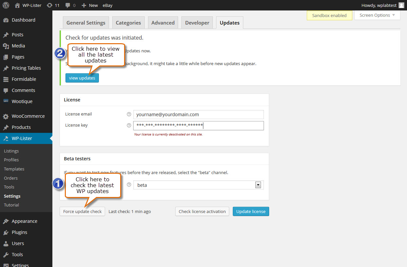Image resolution: width=407 pixels, height=267 pixels.
Task: Focus the License email input field
Action: [x=198, y=115]
